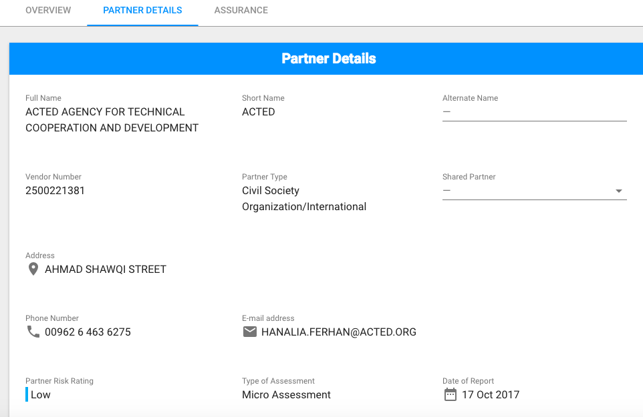Open the Assurance tab

241,10
